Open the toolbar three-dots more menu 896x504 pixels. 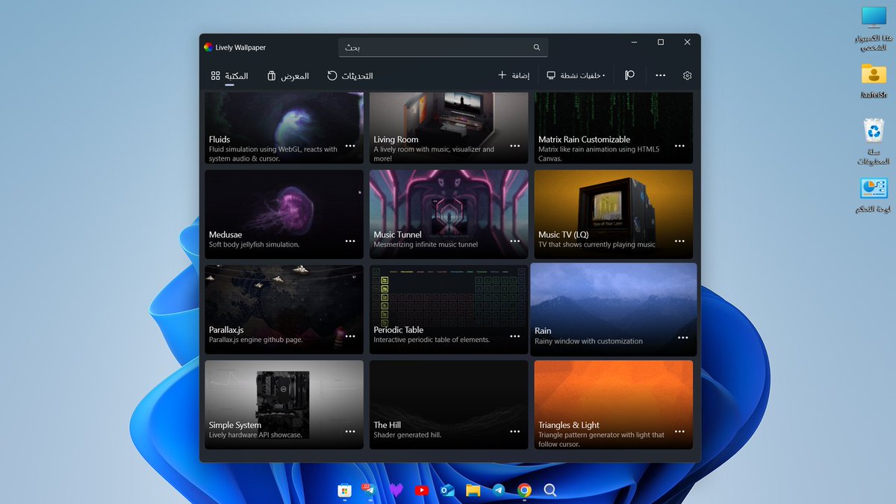coord(660,75)
